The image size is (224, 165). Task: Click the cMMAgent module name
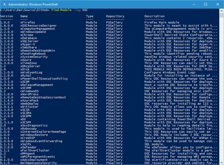[x=28, y=154]
